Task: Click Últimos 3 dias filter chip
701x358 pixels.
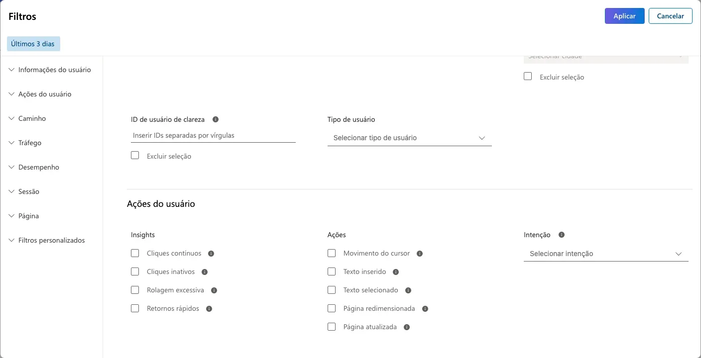Action: click(x=33, y=44)
